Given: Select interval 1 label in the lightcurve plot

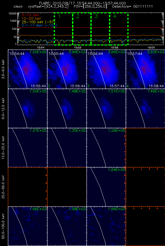Looking at the screenshot, I should point(59,16).
